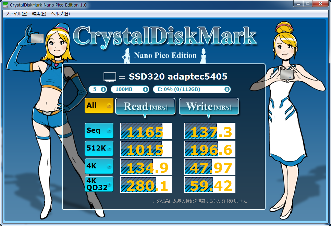
Task: Click the Read [MB/s] column header
Action: [145, 106]
